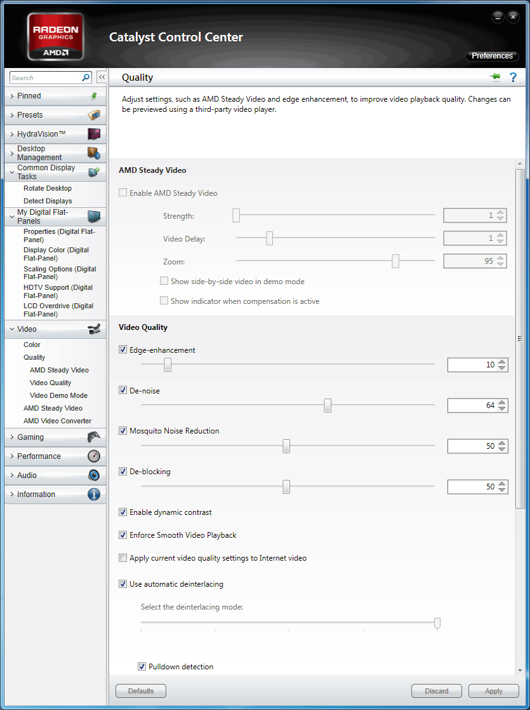Click the Search input field
The width and height of the screenshot is (530, 710).
click(x=45, y=78)
